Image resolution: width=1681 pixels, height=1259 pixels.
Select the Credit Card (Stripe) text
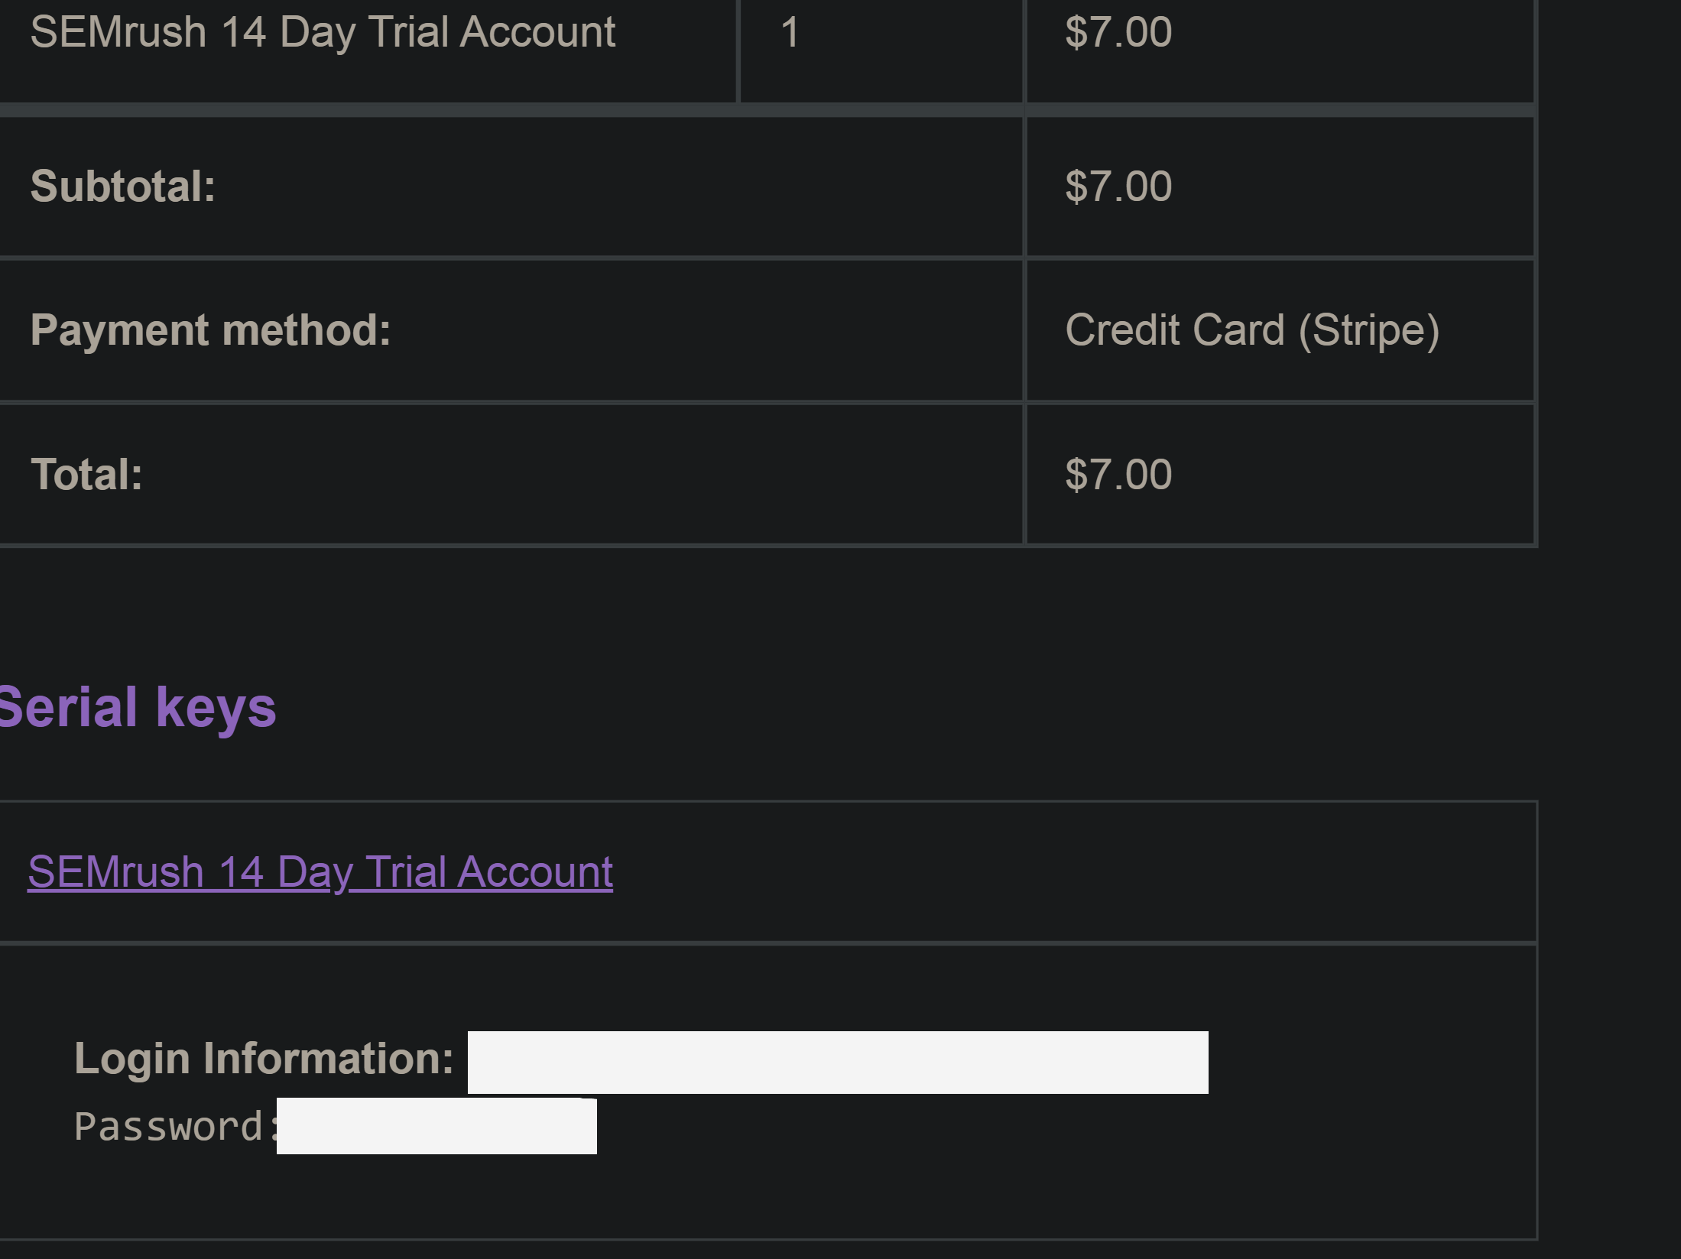[1252, 330]
